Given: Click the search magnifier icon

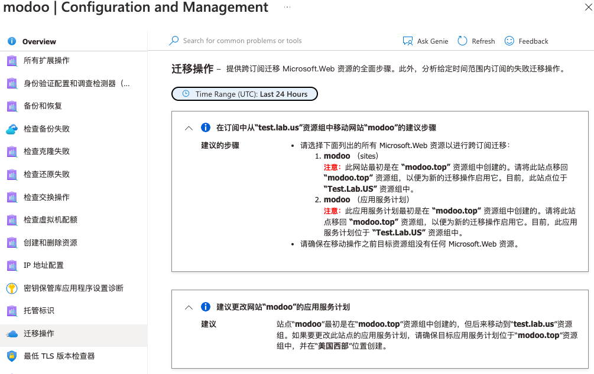Looking at the screenshot, I should tap(174, 41).
